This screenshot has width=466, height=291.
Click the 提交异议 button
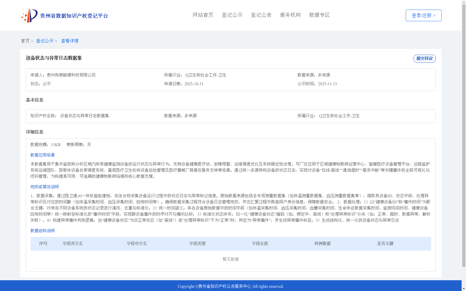pyautogui.click(x=425, y=58)
